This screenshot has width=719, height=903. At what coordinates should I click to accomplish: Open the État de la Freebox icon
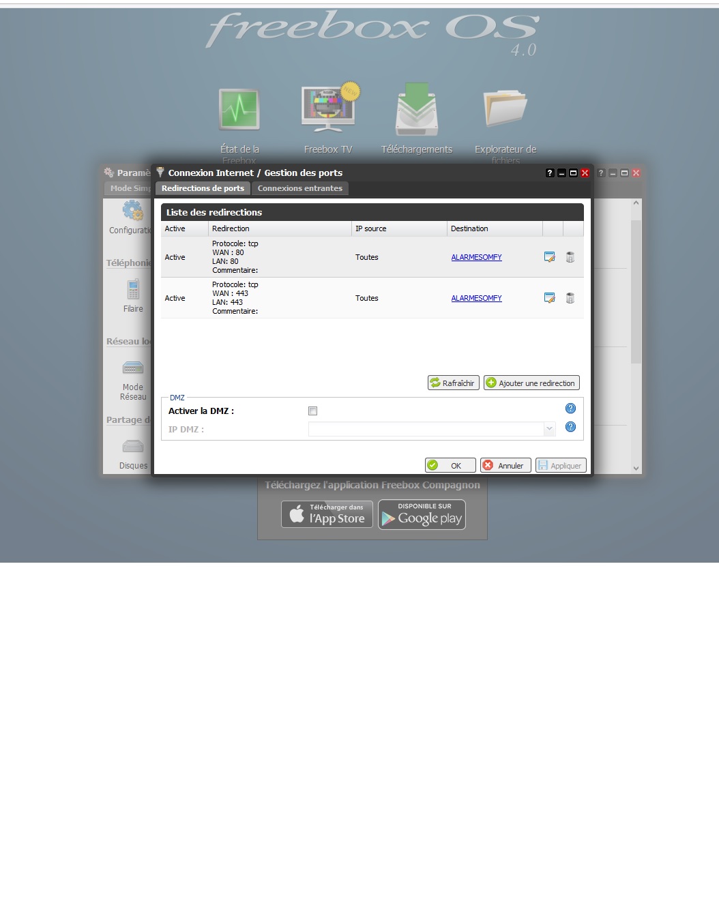[x=239, y=109]
